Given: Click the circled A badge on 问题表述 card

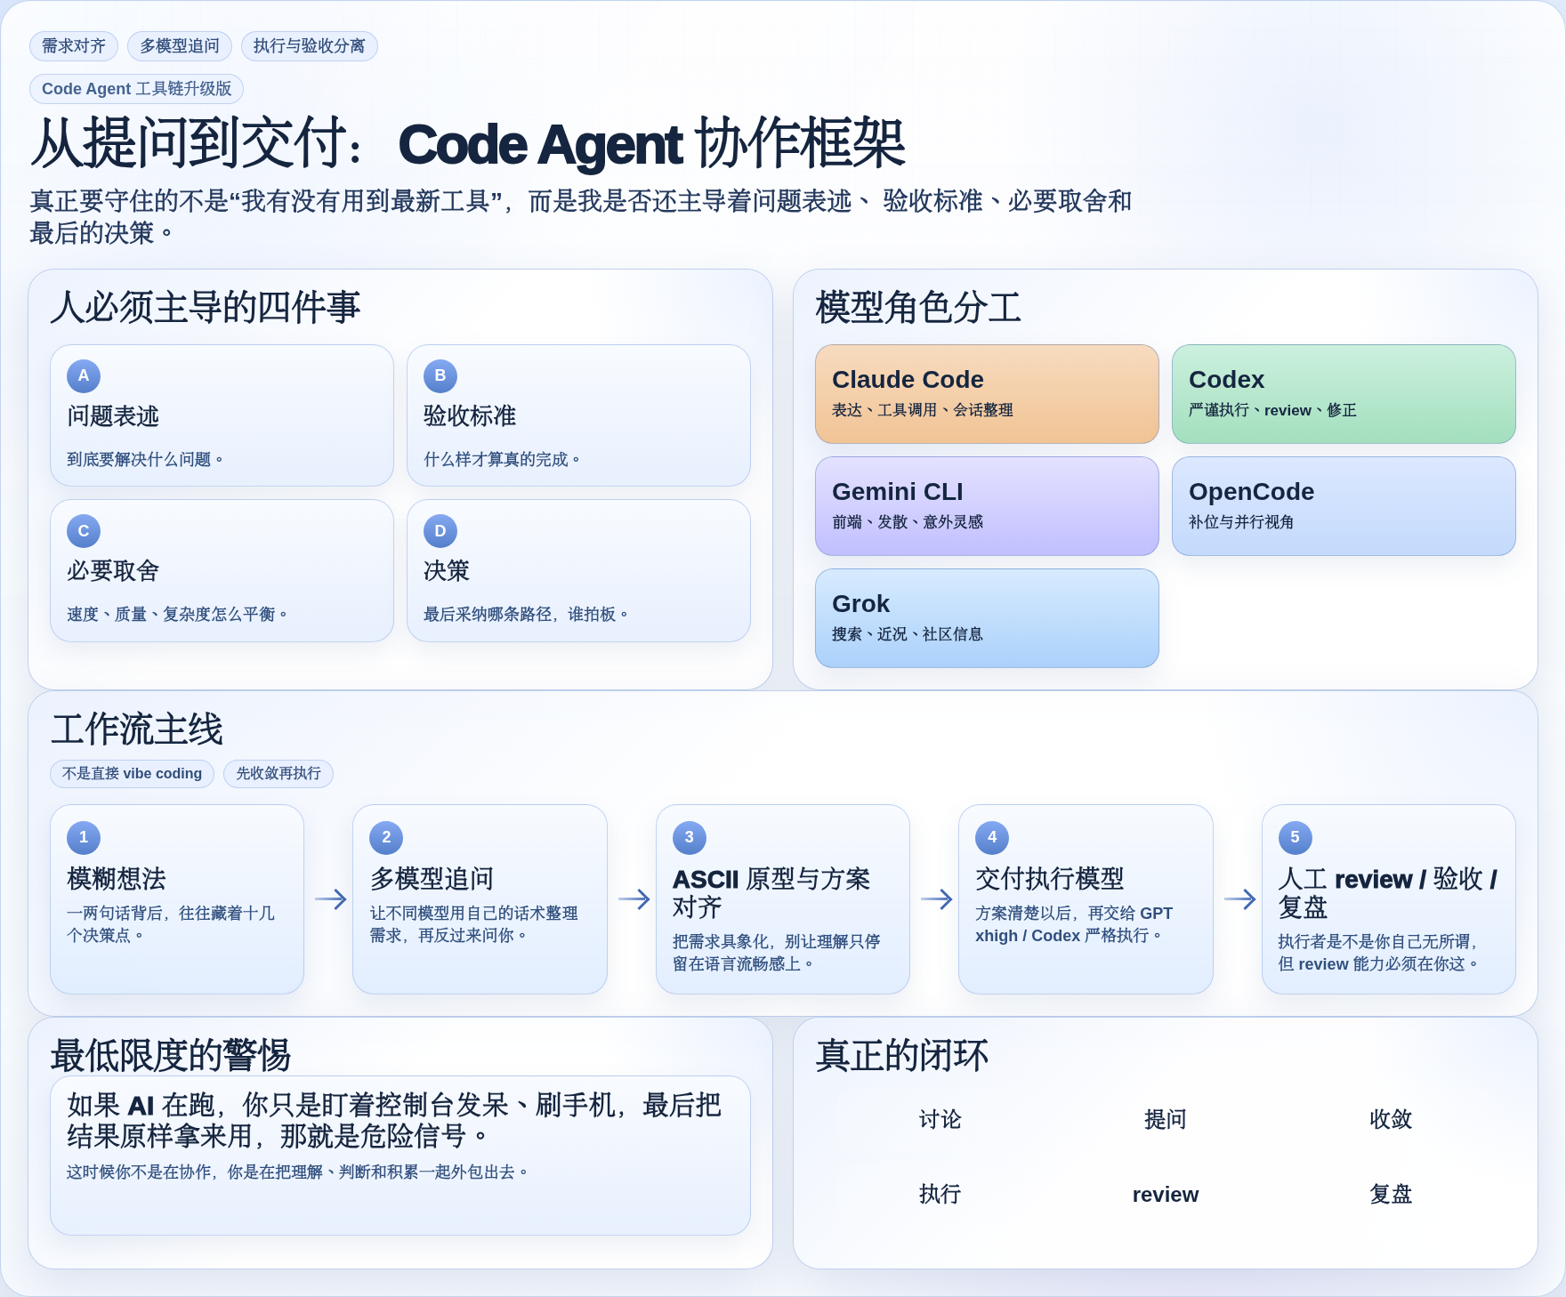Looking at the screenshot, I should point(84,376).
